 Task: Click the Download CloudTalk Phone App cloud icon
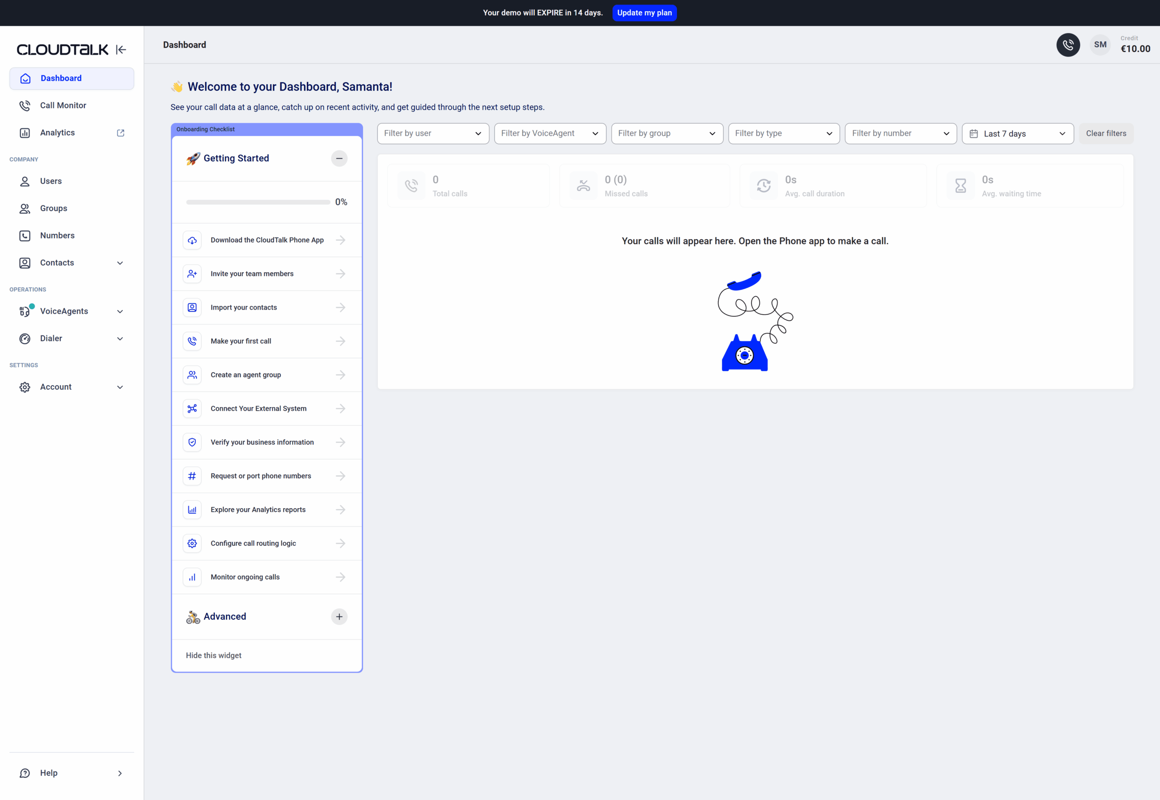click(192, 241)
